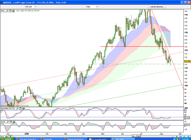Close the Price panel with X icon
The height and width of the screenshot is (140, 191).
pyautogui.click(x=13, y=11)
